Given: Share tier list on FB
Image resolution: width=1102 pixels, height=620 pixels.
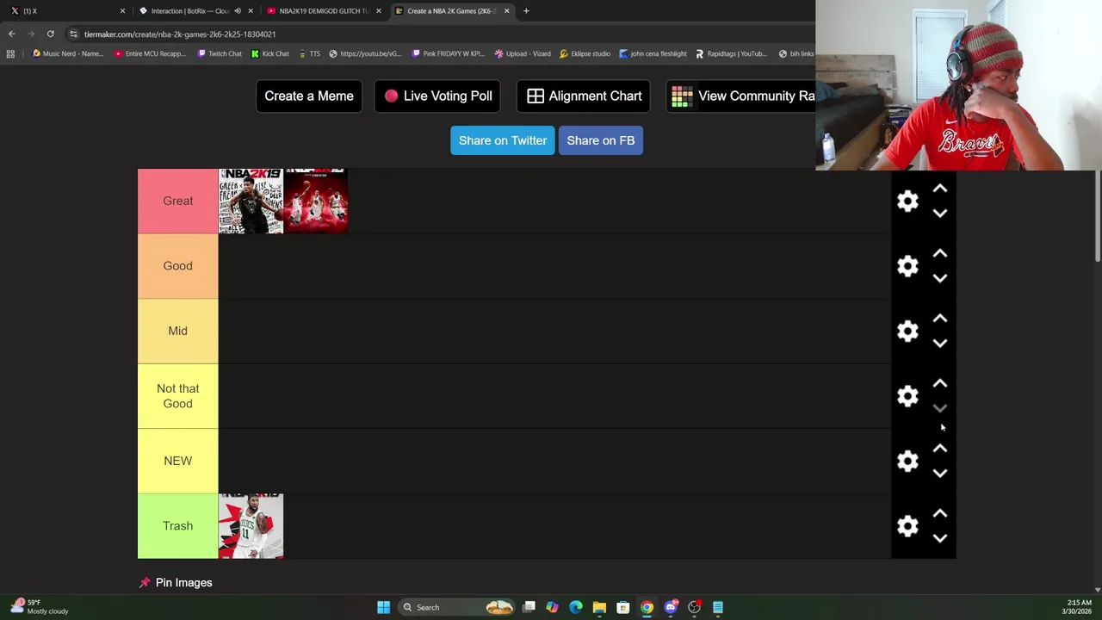Looking at the screenshot, I should click(x=601, y=140).
